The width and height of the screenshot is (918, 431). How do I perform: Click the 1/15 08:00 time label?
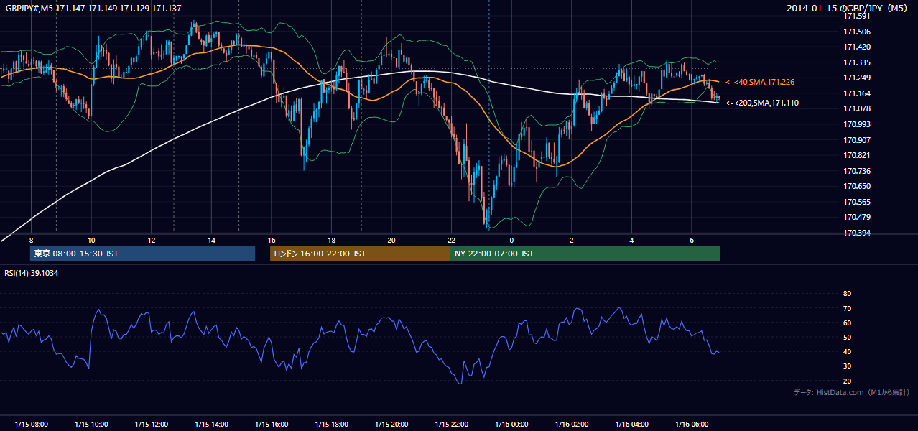tap(31, 425)
